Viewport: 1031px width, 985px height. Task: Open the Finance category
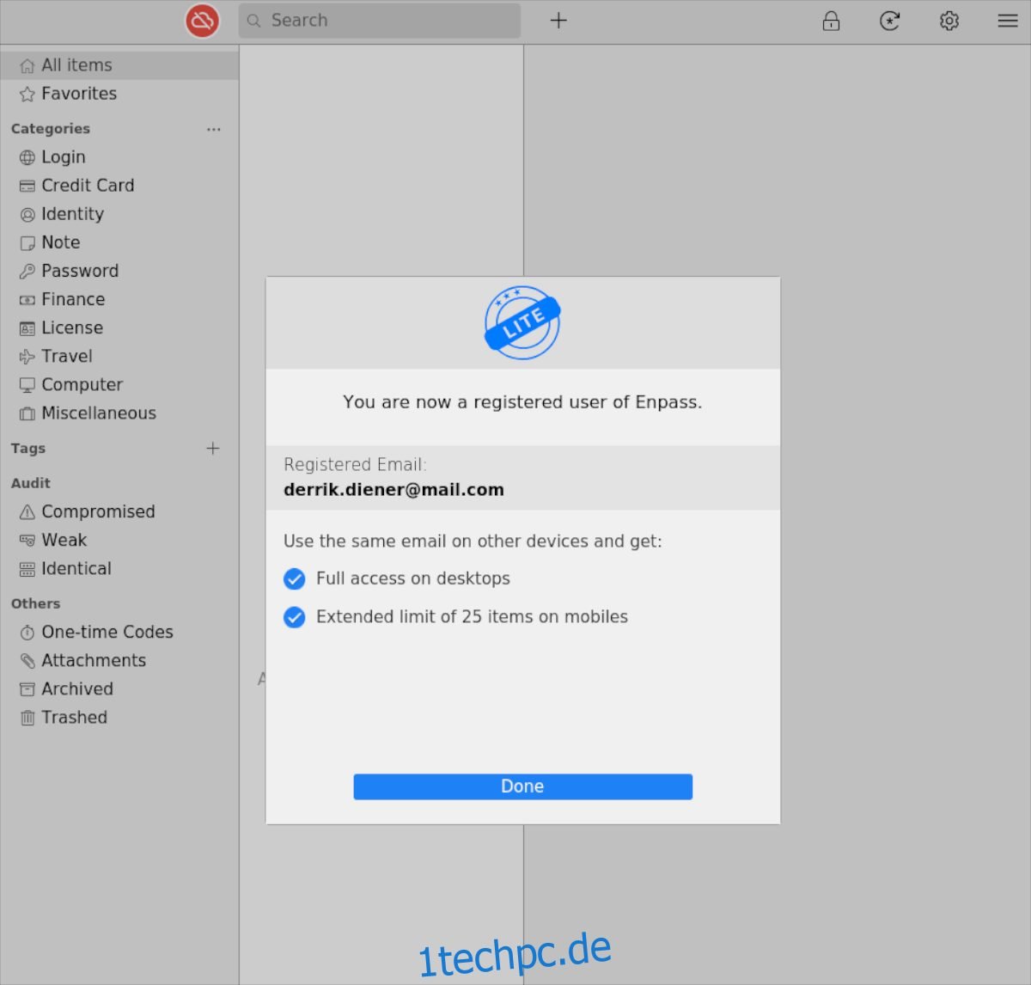click(119, 299)
